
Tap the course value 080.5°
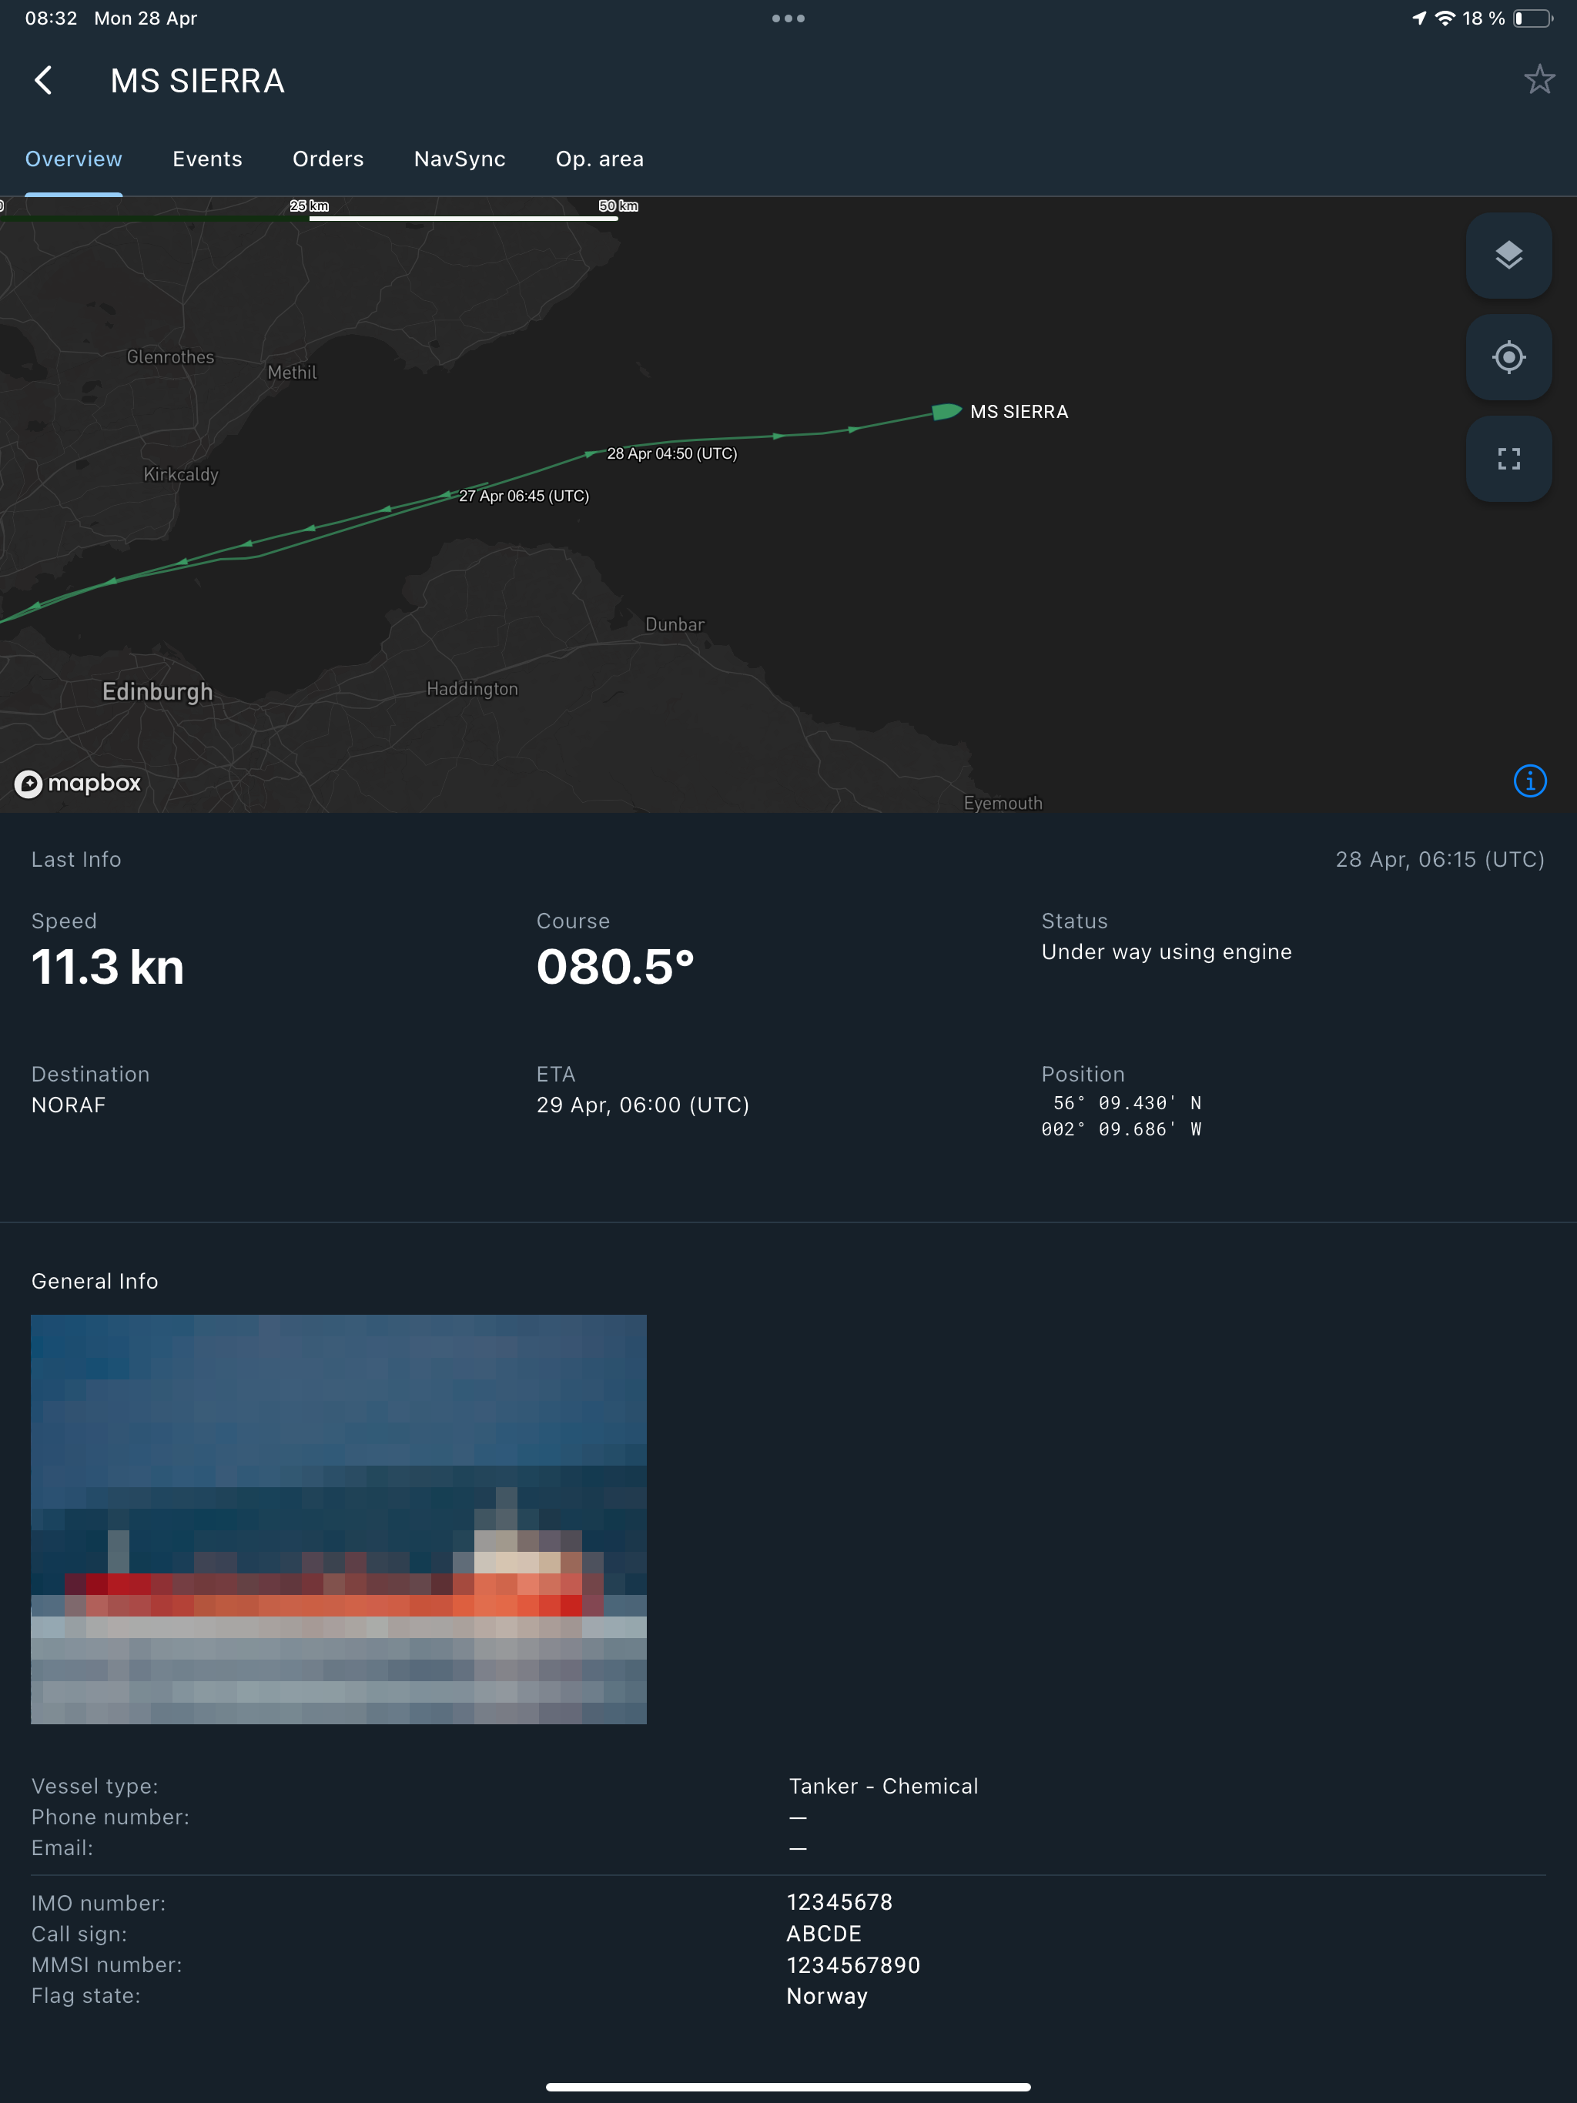click(x=615, y=967)
